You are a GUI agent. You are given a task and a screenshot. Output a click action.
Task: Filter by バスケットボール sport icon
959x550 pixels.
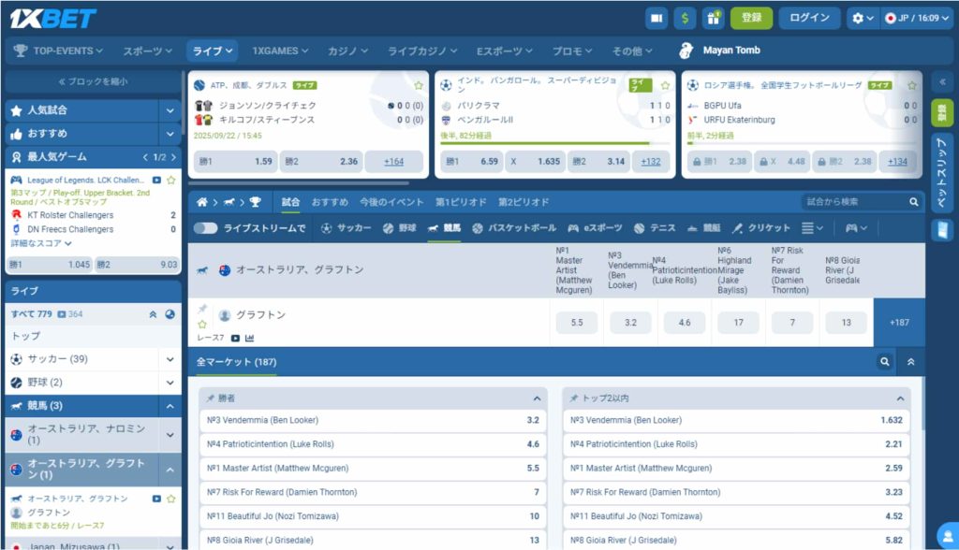(514, 228)
